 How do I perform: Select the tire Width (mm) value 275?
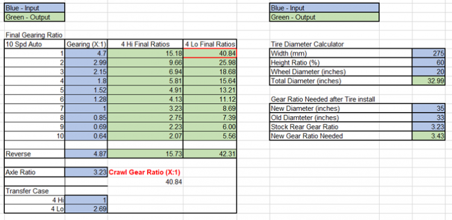pyautogui.click(x=428, y=53)
